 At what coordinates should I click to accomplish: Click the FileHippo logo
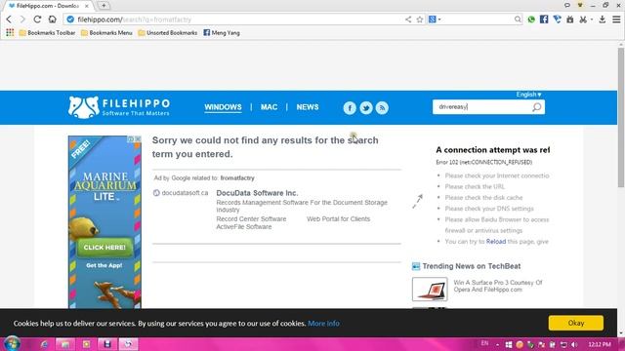[x=119, y=107]
